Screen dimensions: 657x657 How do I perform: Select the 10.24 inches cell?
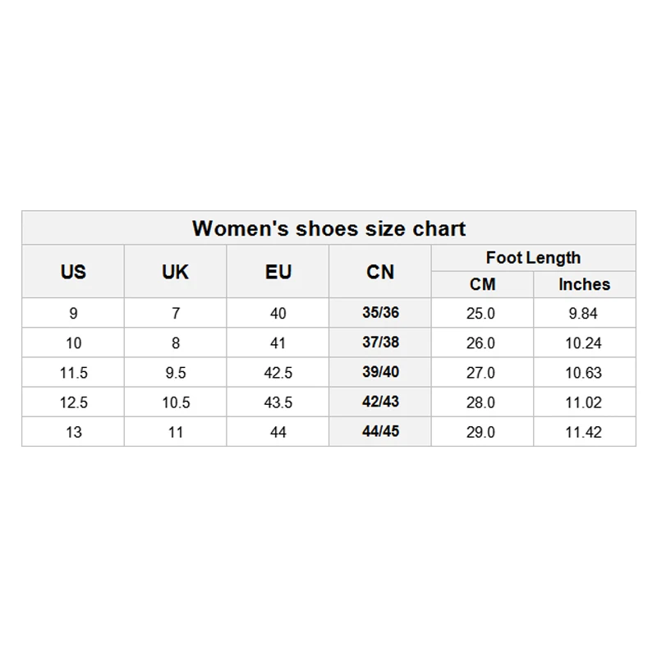tap(583, 343)
